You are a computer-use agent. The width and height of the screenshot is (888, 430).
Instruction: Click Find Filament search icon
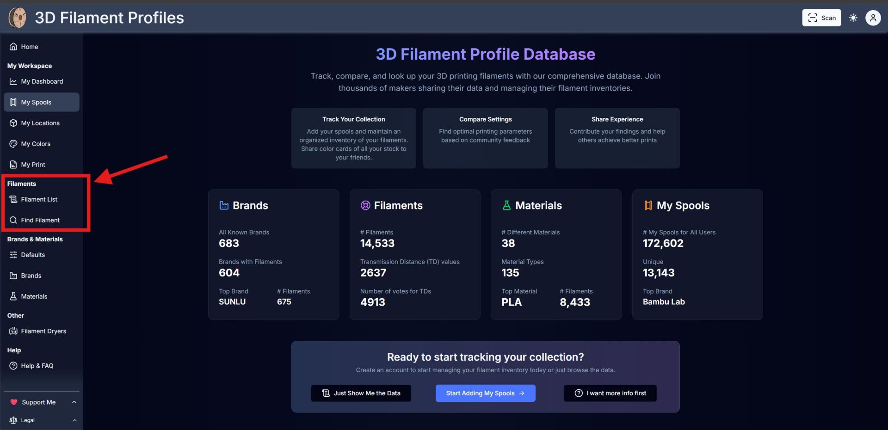pyautogui.click(x=13, y=220)
